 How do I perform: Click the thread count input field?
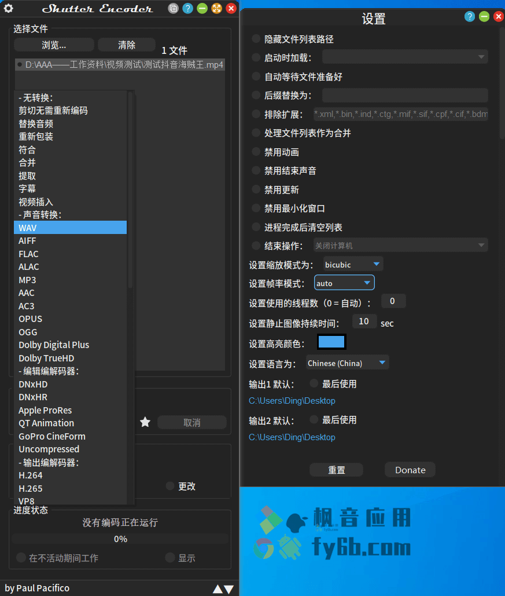click(x=393, y=301)
